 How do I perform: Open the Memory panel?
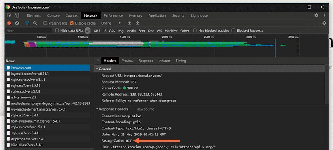point(136,15)
